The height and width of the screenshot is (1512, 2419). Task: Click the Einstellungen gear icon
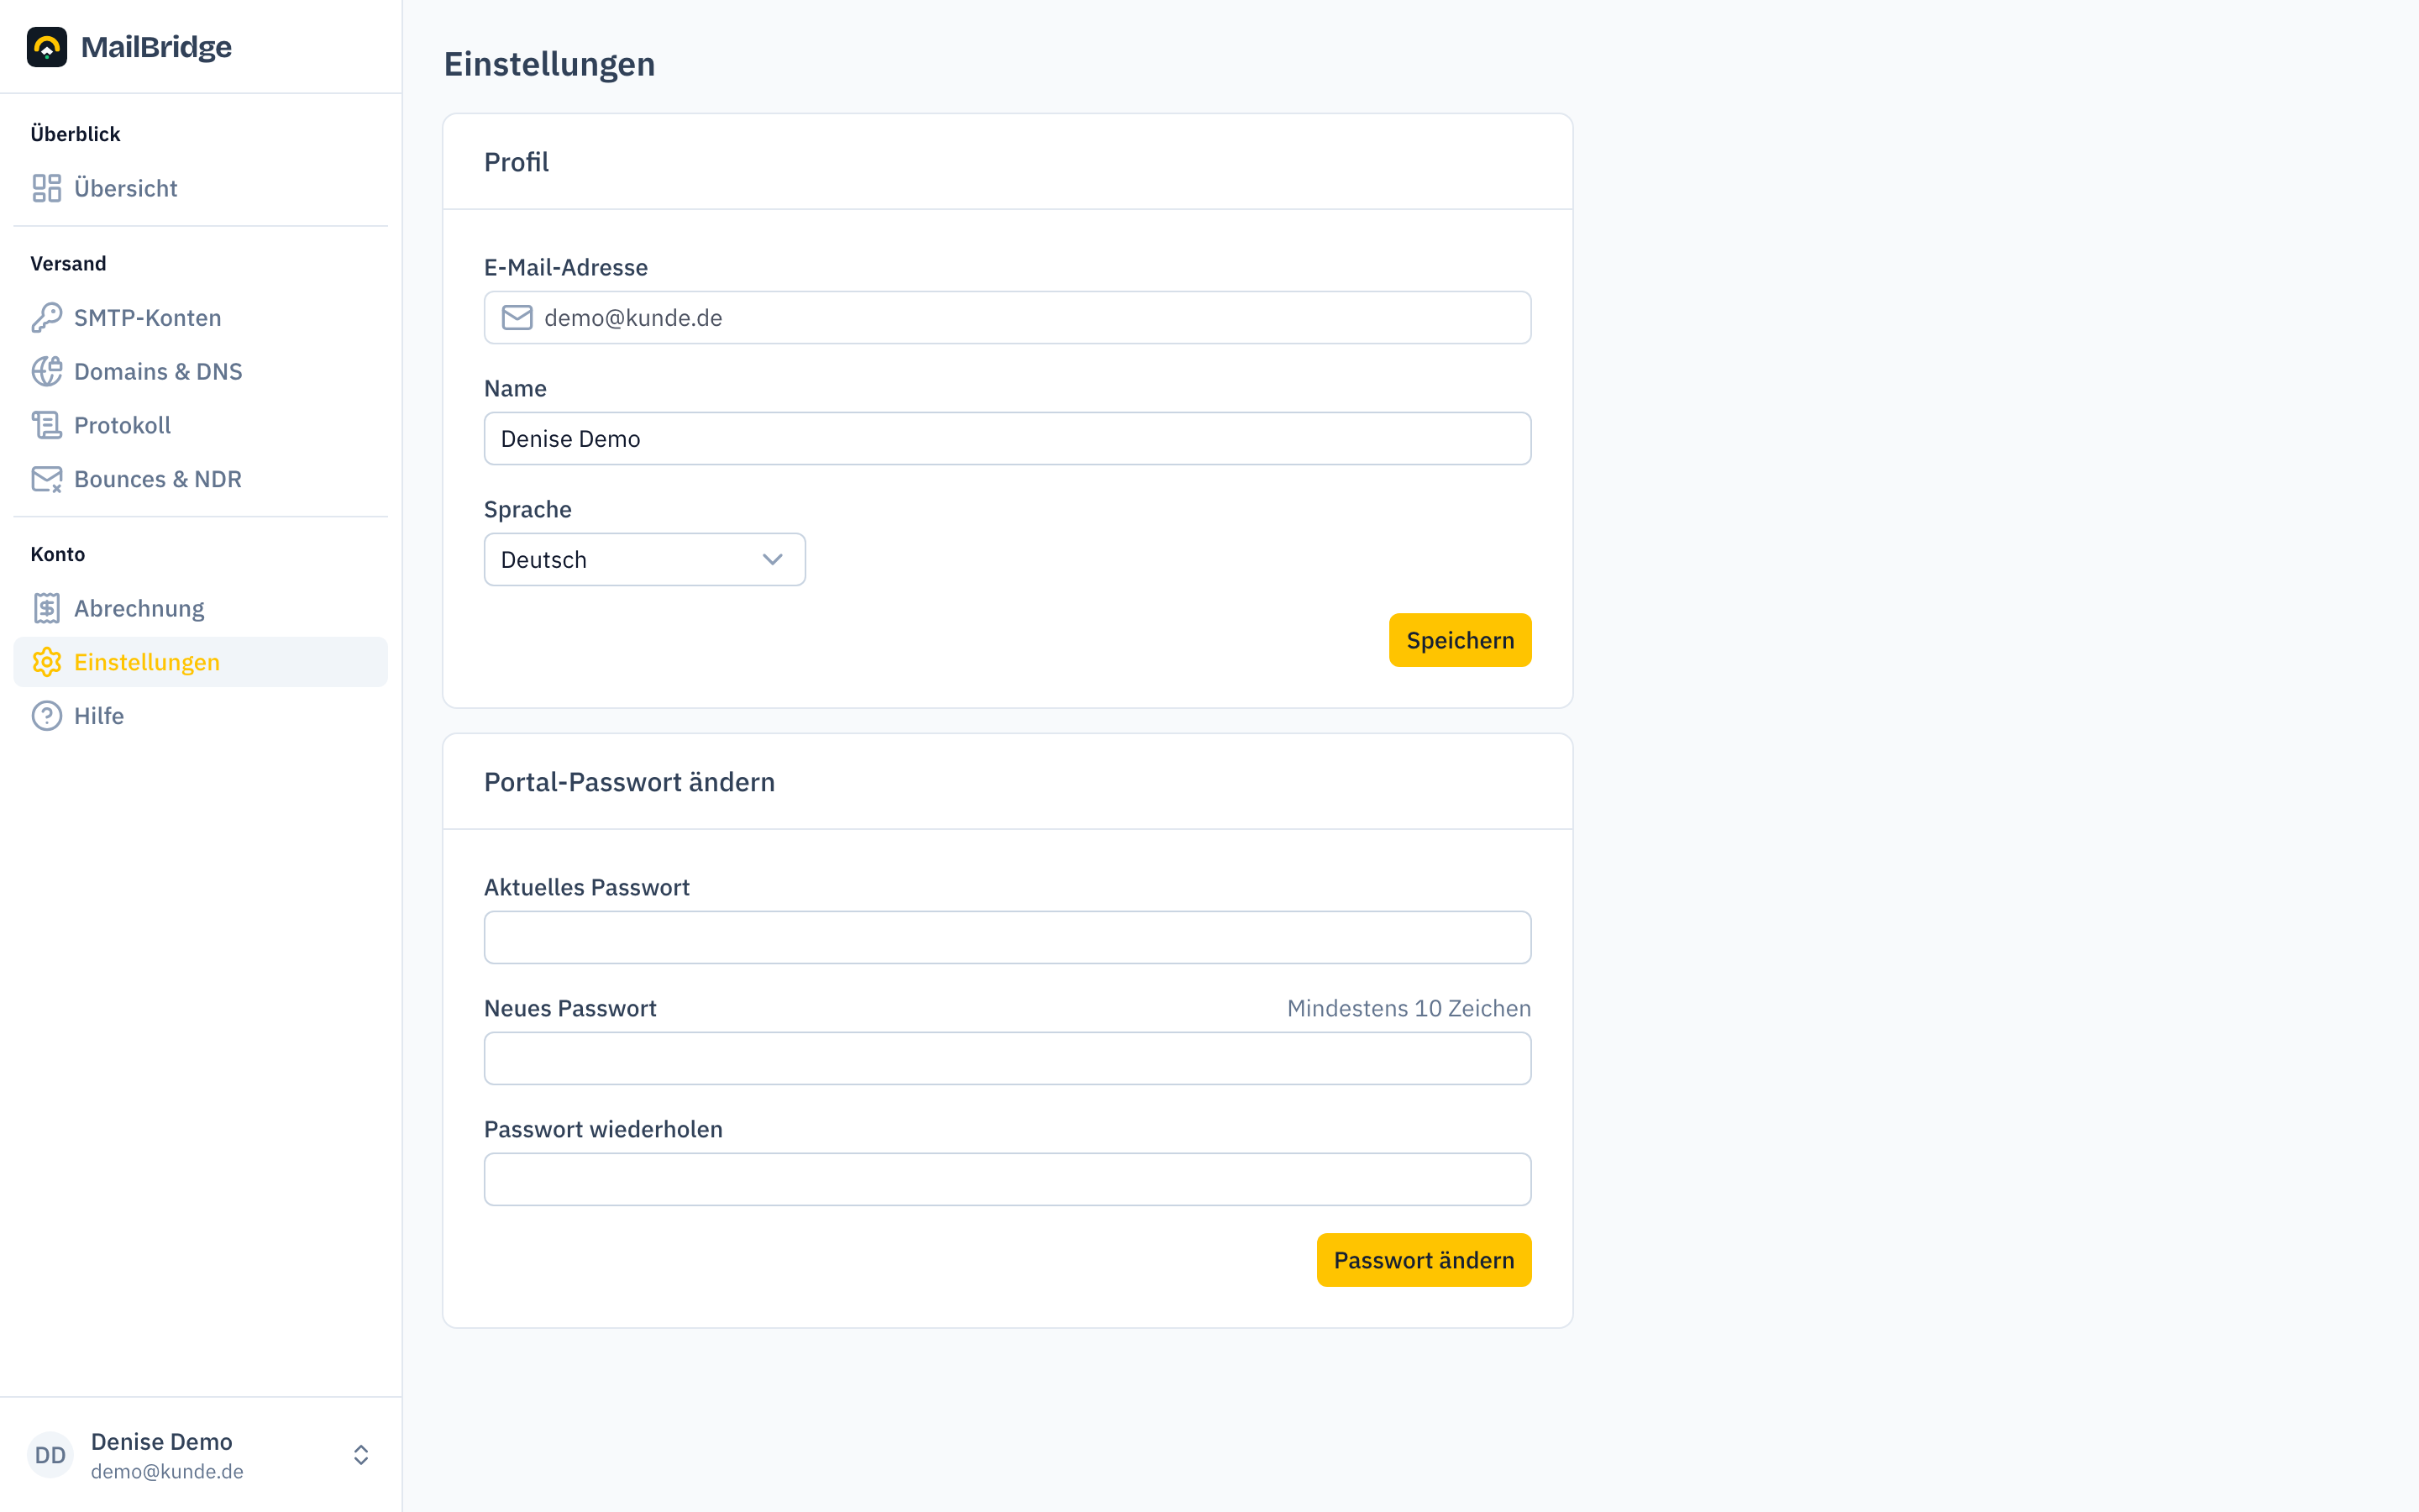[47, 662]
